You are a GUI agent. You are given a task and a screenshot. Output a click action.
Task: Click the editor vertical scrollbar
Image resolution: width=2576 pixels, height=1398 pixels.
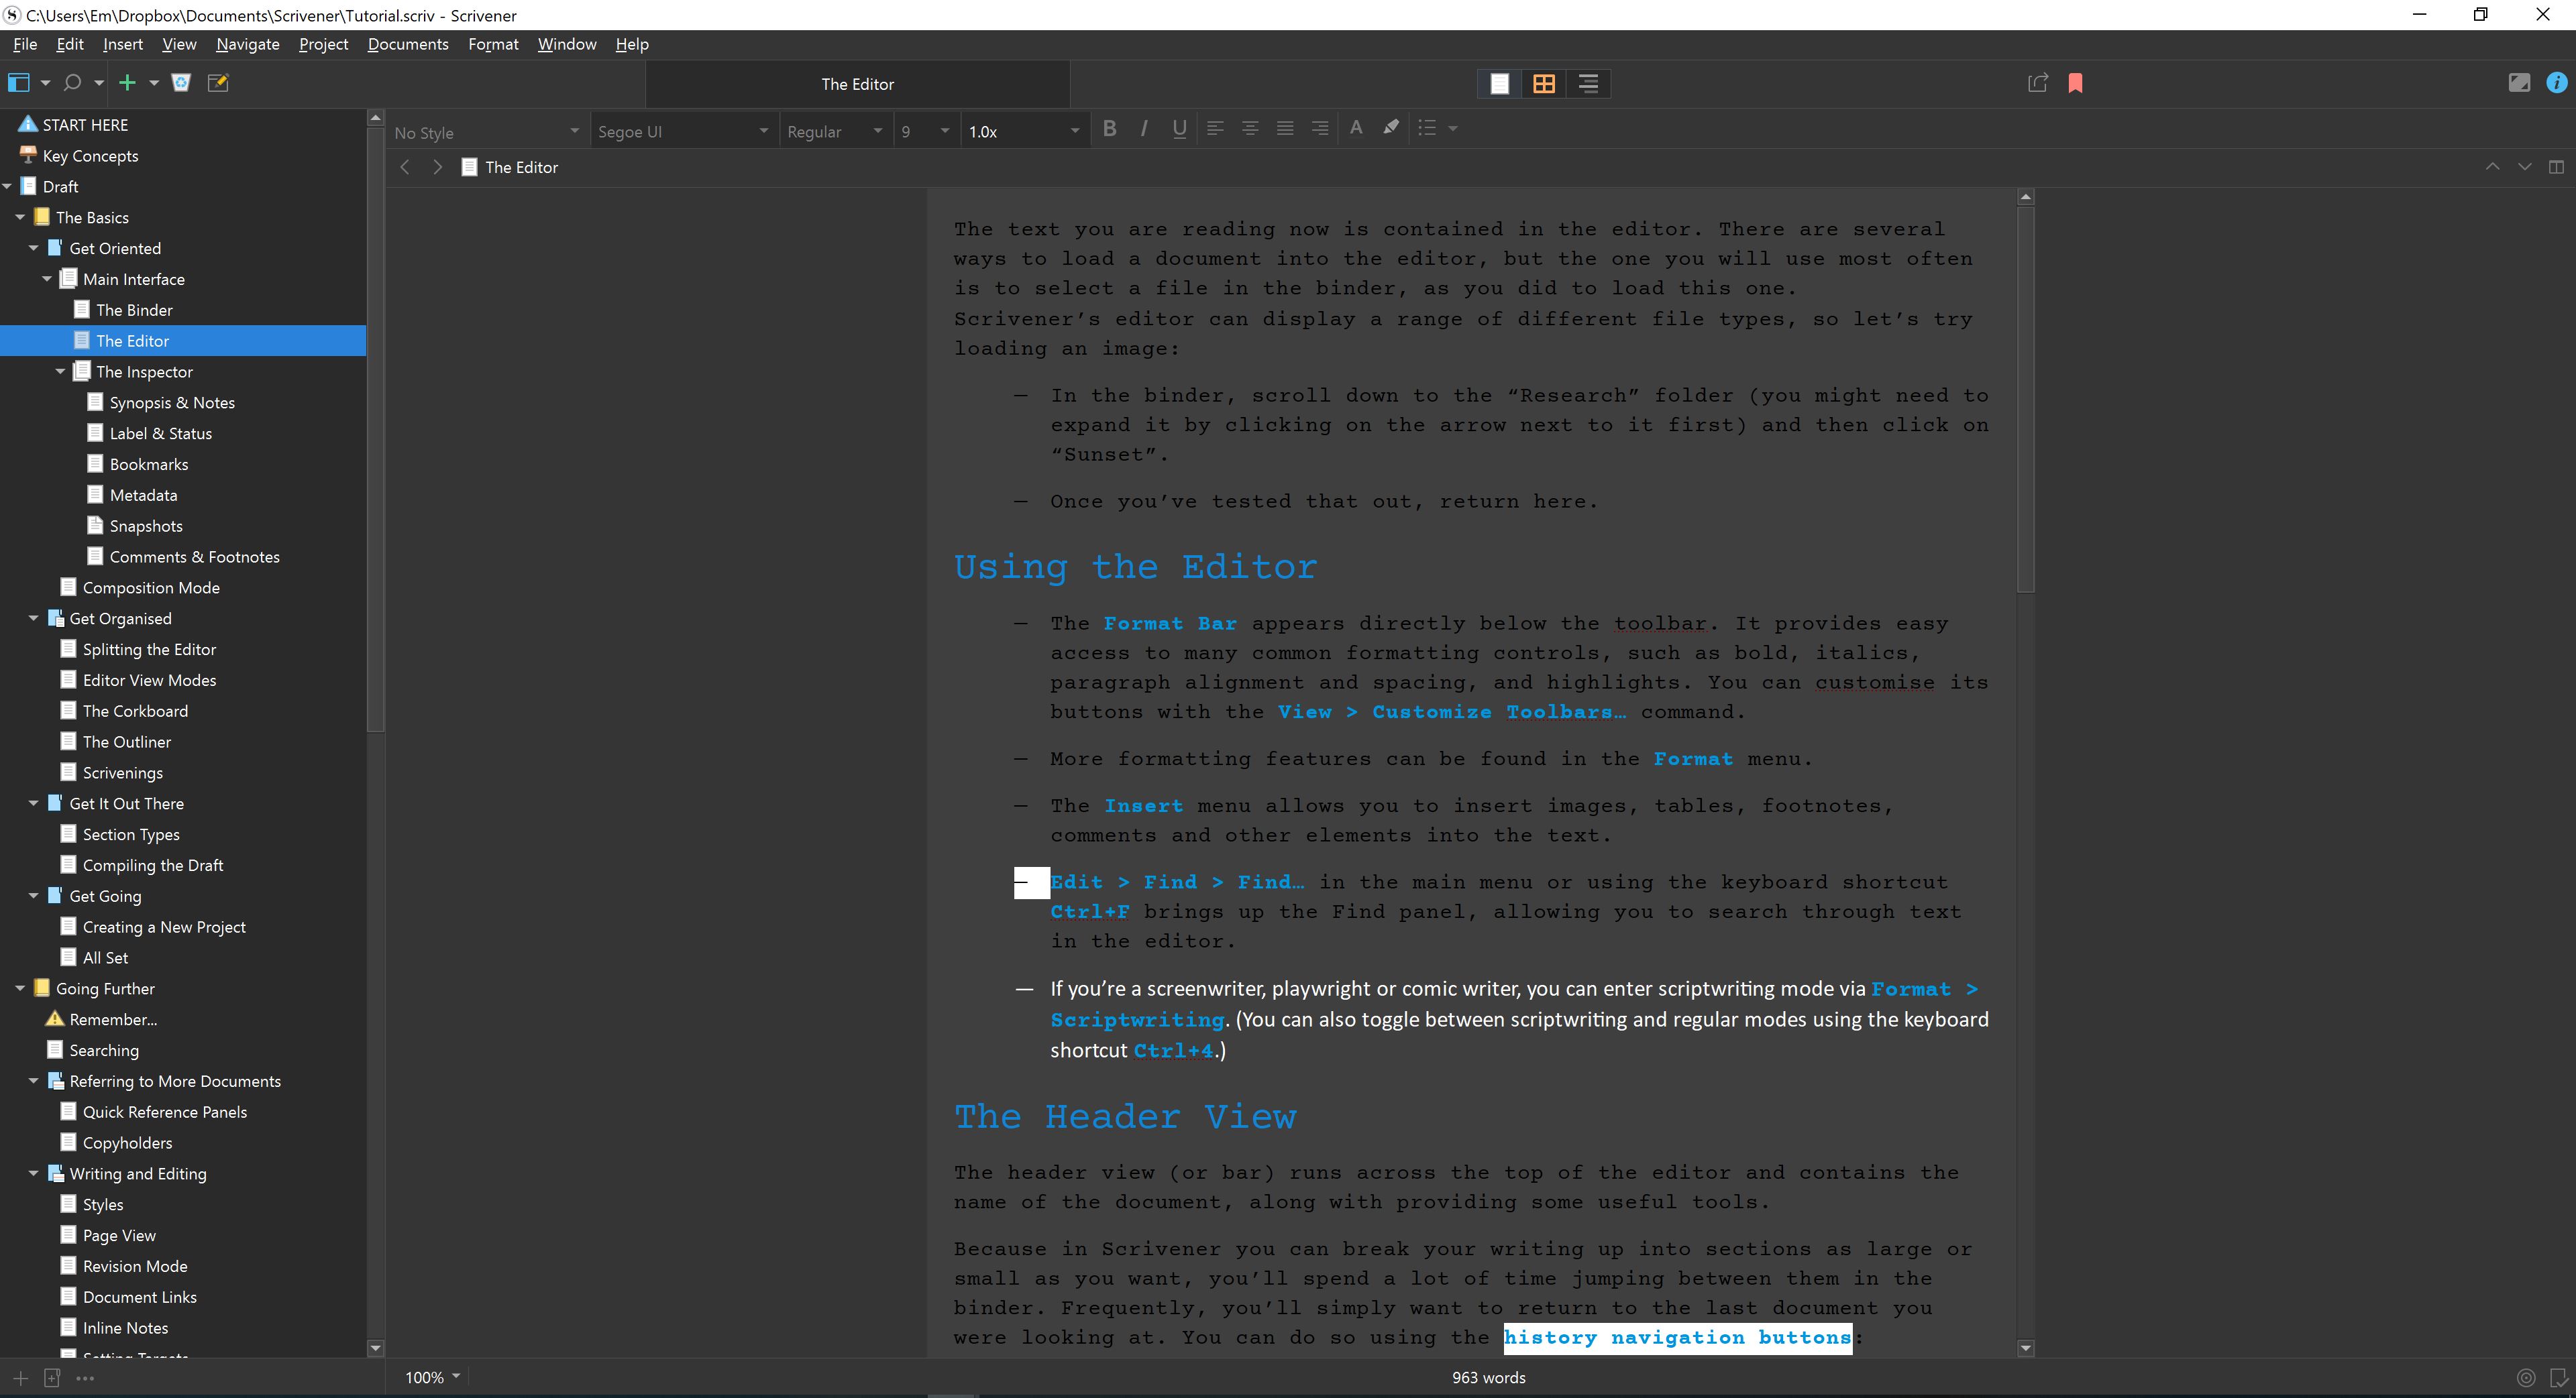coord(2026,400)
